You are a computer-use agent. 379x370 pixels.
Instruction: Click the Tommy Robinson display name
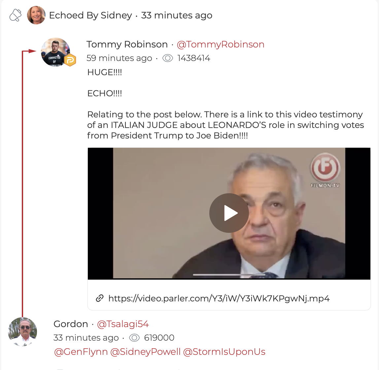coord(127,45)
